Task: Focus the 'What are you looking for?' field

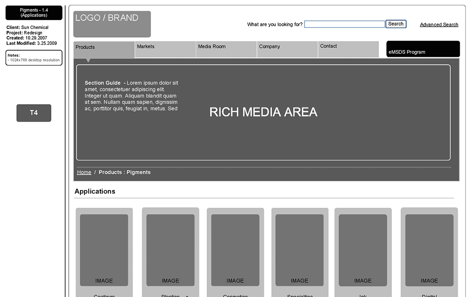Action: point(344,24)
